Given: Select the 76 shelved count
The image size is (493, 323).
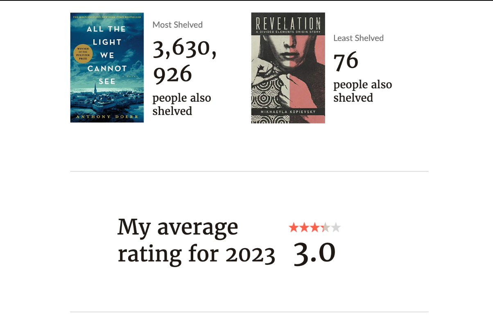Looking at the screenshot, I should (x=346, y=61).
